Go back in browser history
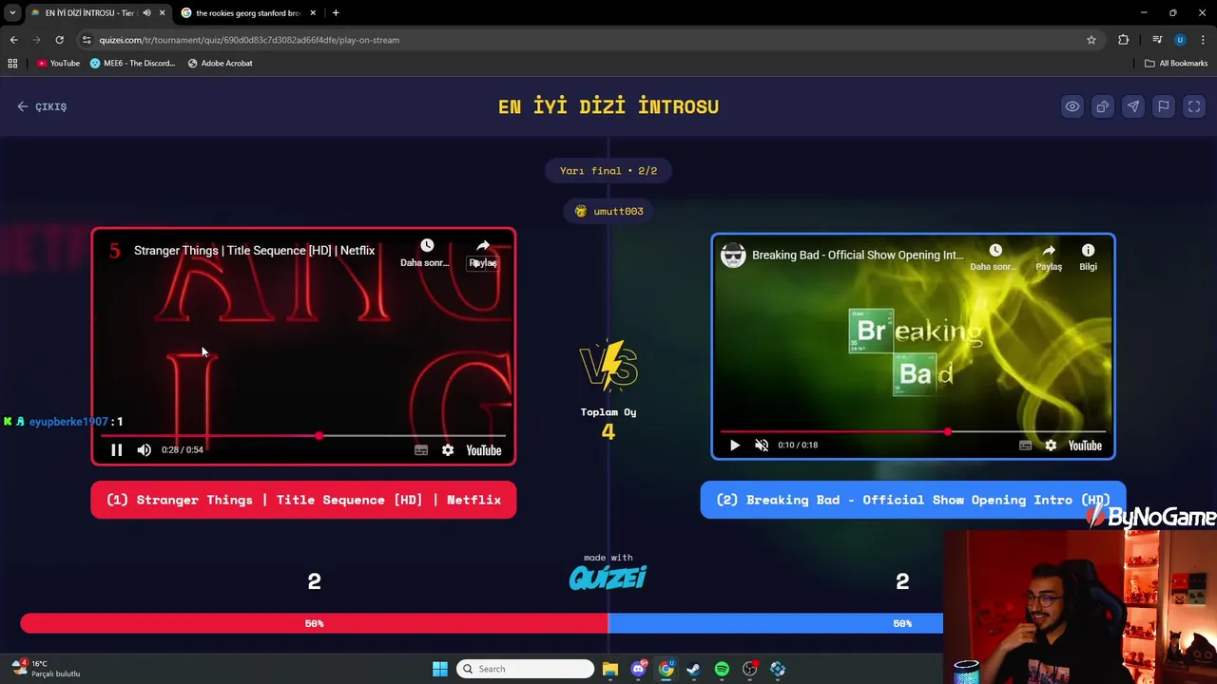Screen dimensions: 1217x684 [13, 40]
